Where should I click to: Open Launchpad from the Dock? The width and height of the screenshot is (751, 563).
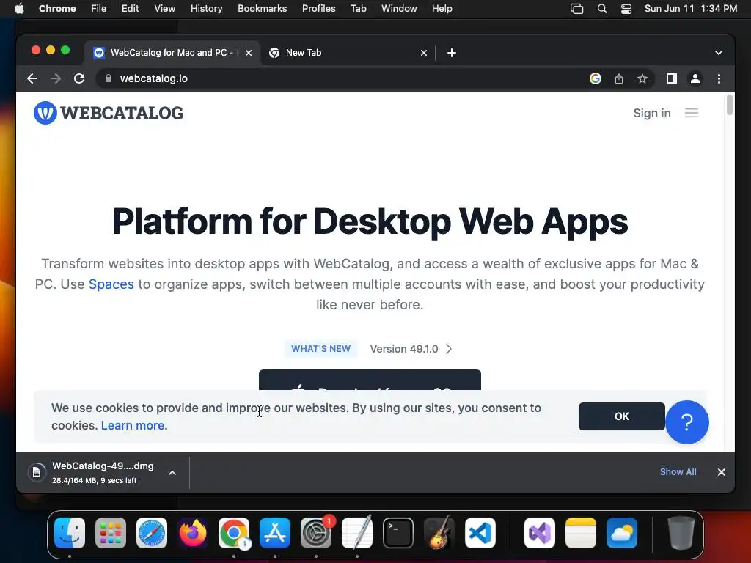point(111,533)
